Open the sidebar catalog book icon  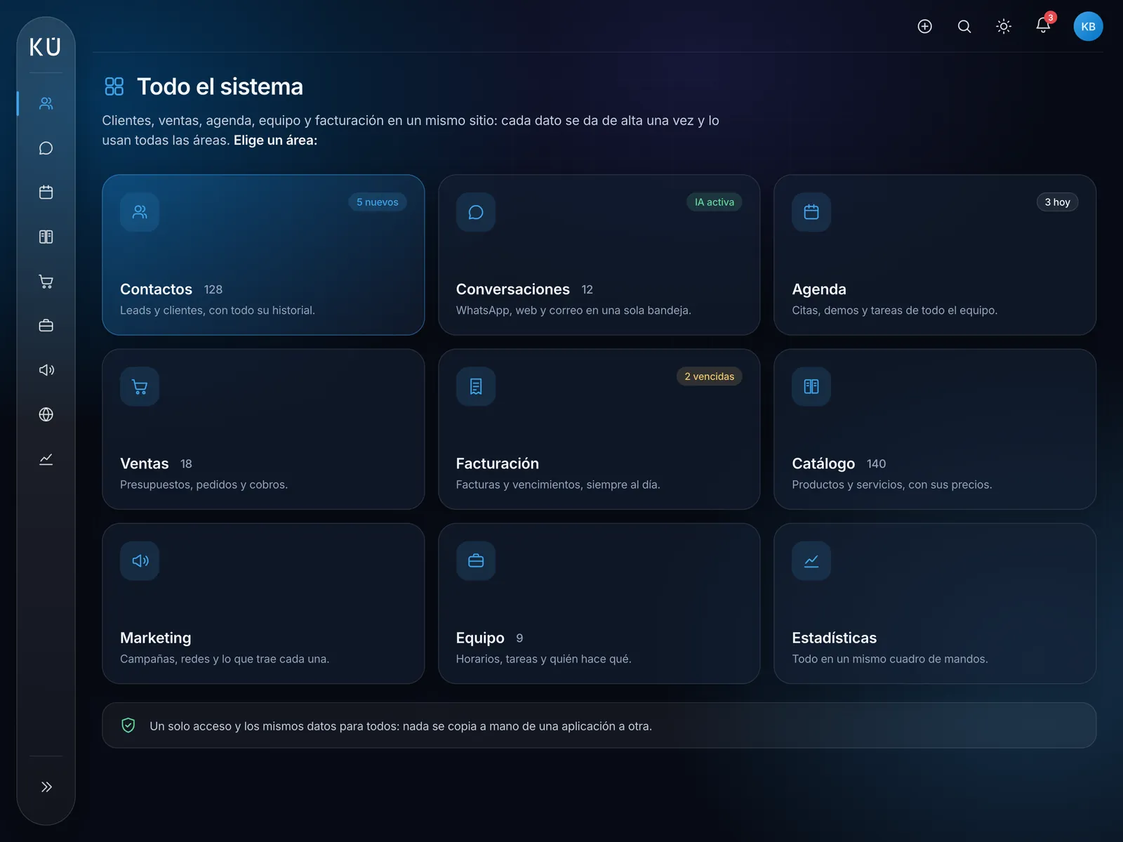[x=46, y=237]
